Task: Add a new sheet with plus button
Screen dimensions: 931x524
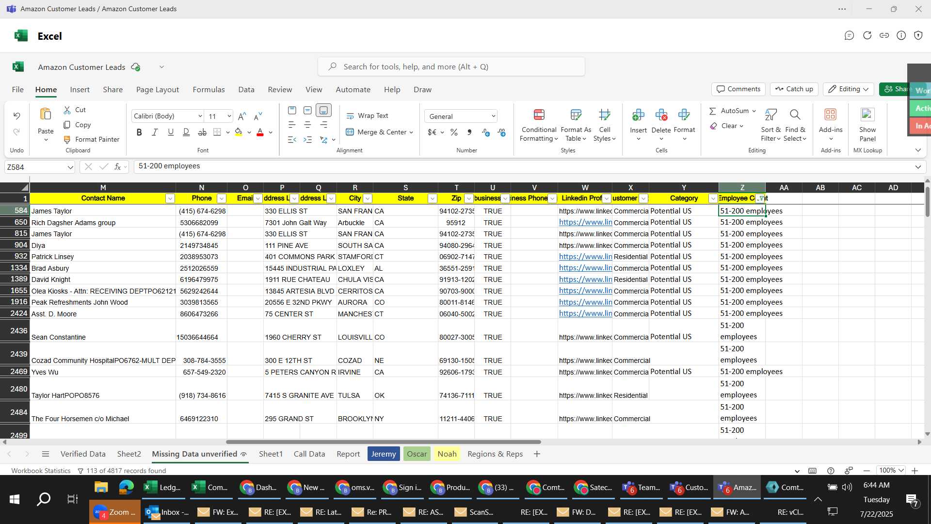Action: pyautogui.click(x=537, y=454)
